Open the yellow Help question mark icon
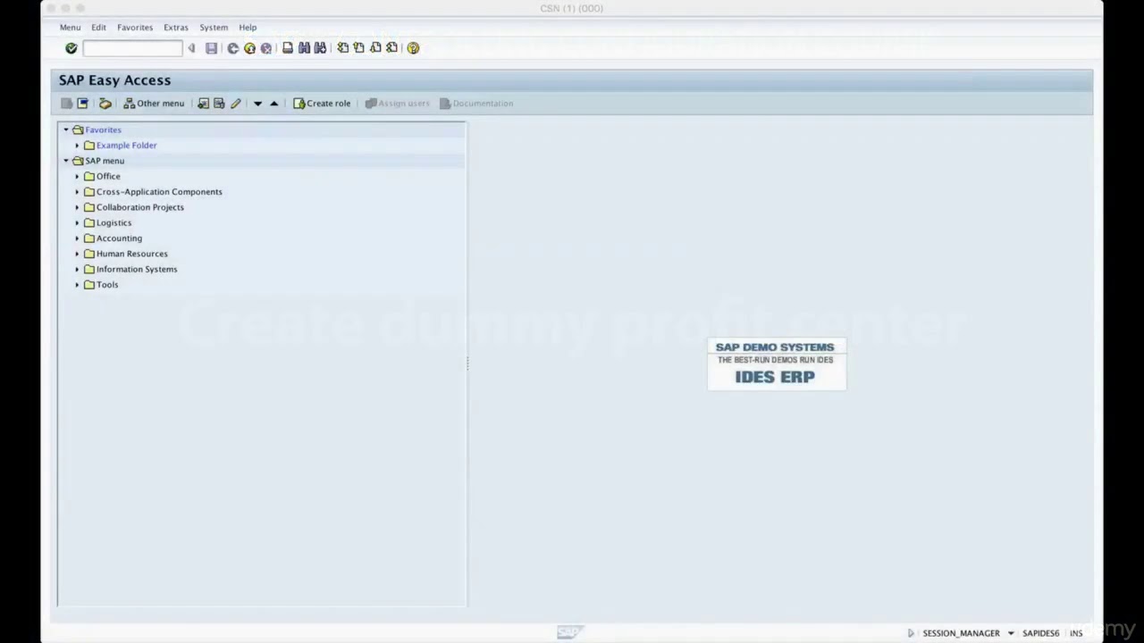Image resolution: width=1144 pixels, height=643 pixels. (413, 48)
